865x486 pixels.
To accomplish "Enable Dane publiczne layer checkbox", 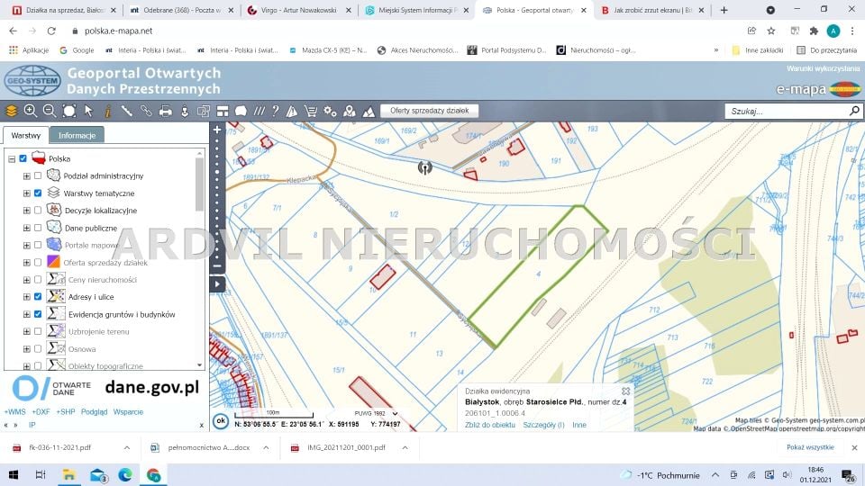I will click(x=38, y=228).
